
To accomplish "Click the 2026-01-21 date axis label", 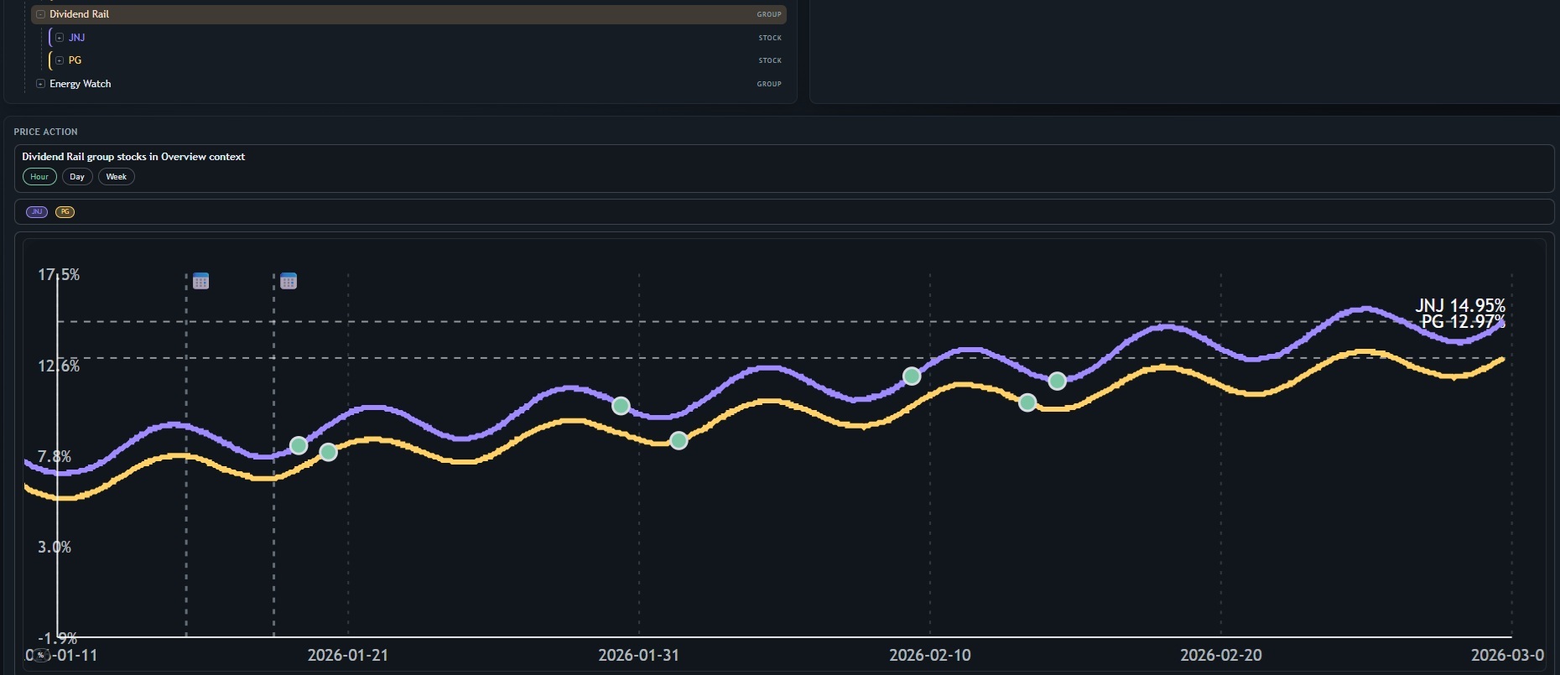I will tap(348, 655).
